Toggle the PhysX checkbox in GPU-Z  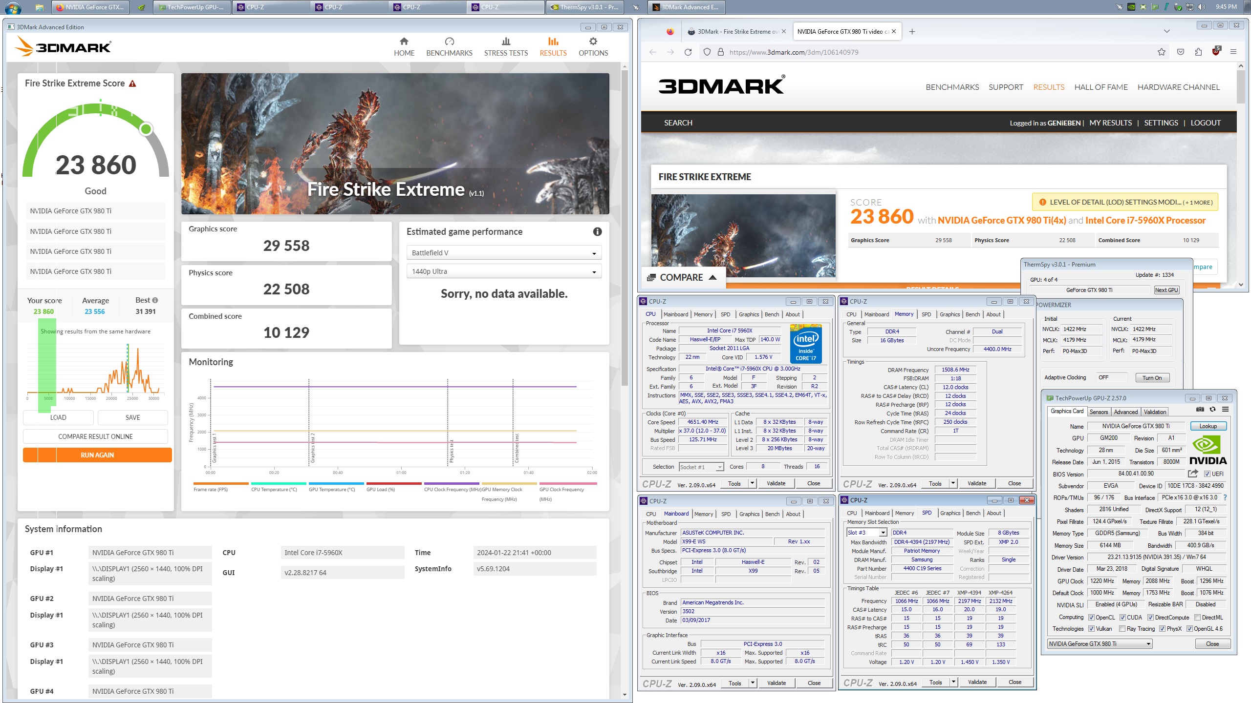point(1163,629)
